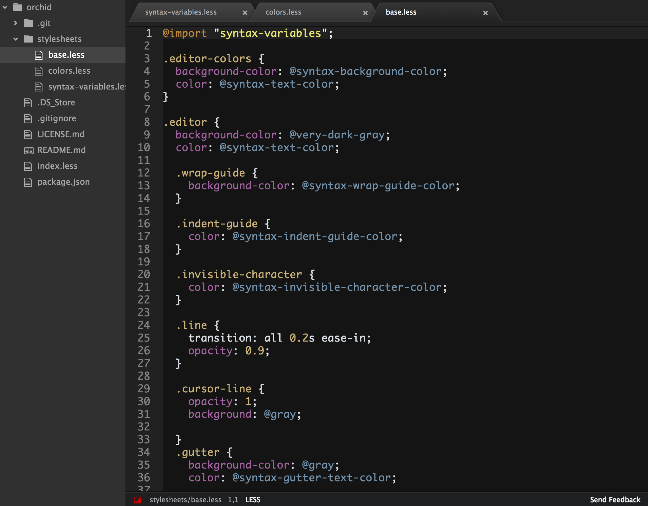Close the base.less tab

pyautogui.click(x=485, y=13)
